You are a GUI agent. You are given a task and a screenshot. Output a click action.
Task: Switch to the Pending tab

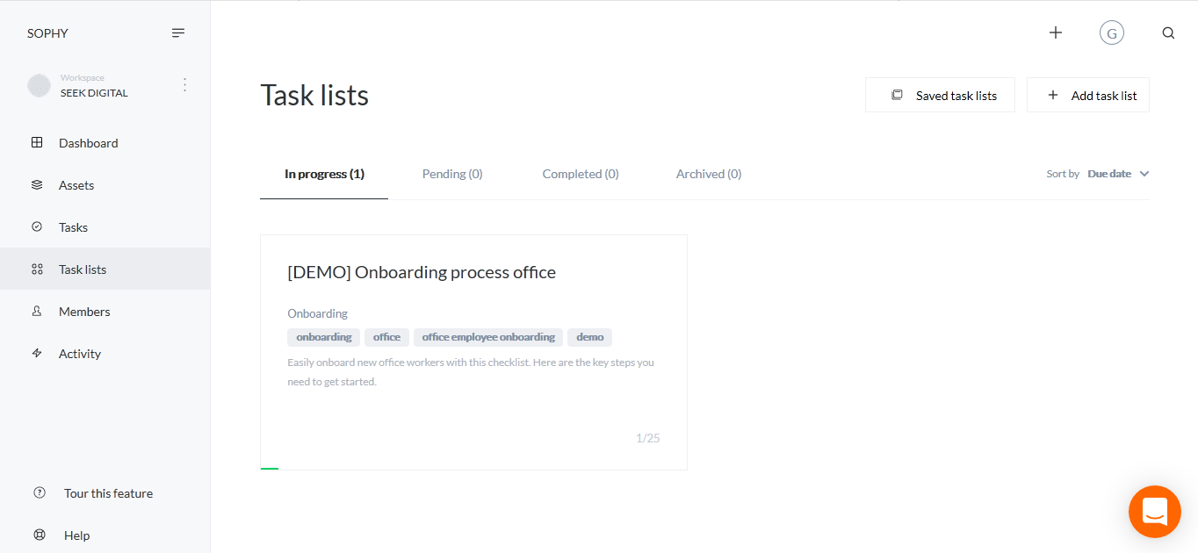pos(452,174)
